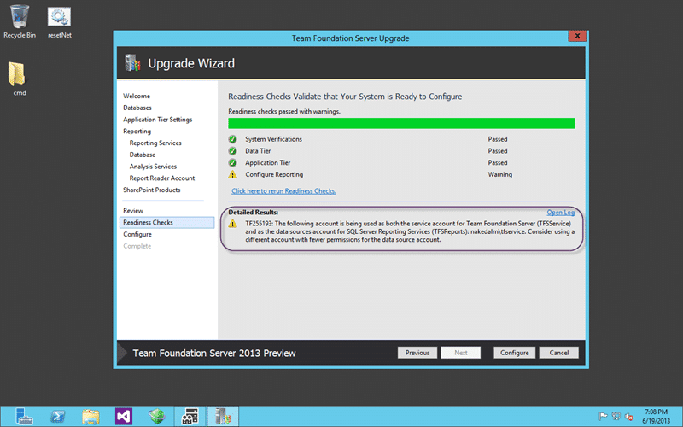Image resolution: width=683 pixels, height=427 pixels.
Task: Click the muted speaker tray icon
Action: (x=629, y=417)
